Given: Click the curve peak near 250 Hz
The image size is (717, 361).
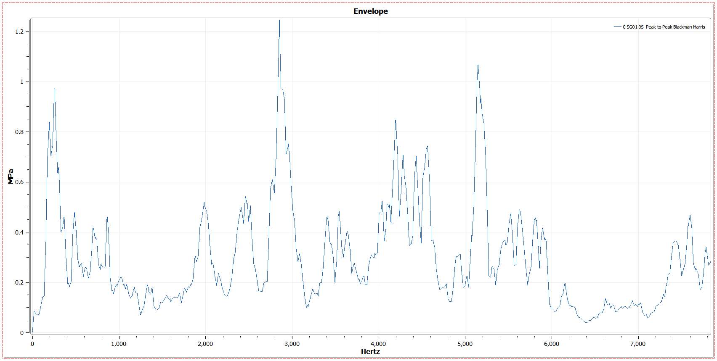Looking at the screenshot, I should (x=54, y=89).
